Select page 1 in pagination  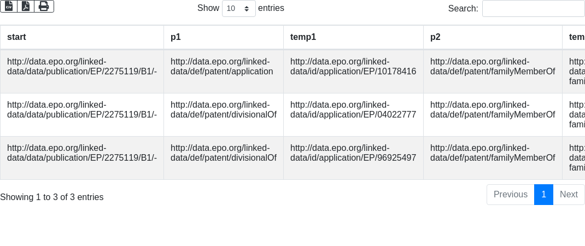pyautogui.click(x=543, y=195)
